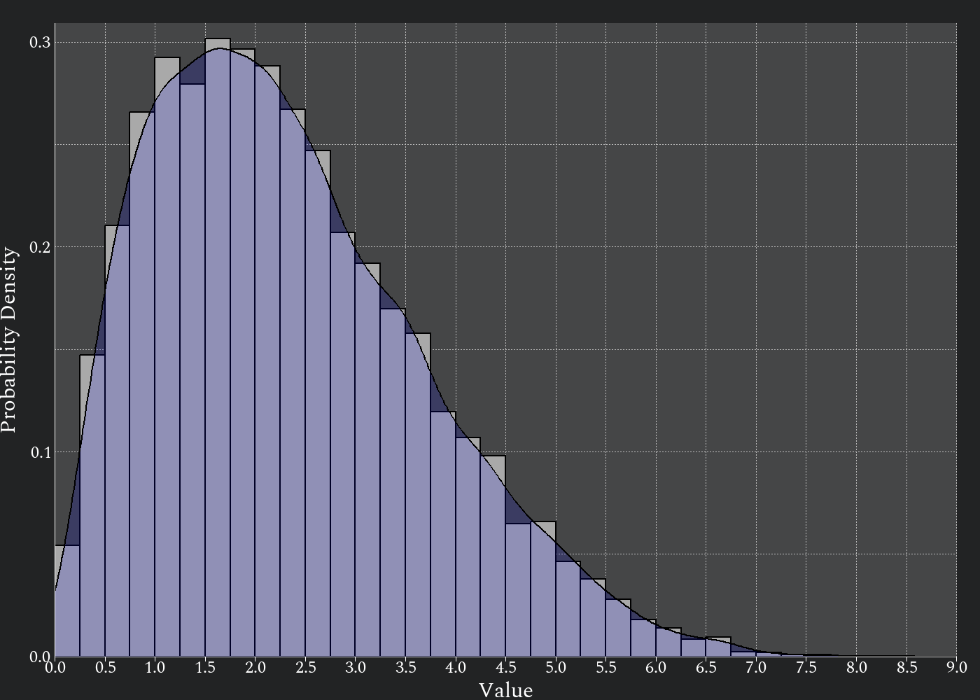Select the histogram bar between 2.5 and 2.75
The width and height of the screenshot is (980, 700).
(x=318, y=404)
